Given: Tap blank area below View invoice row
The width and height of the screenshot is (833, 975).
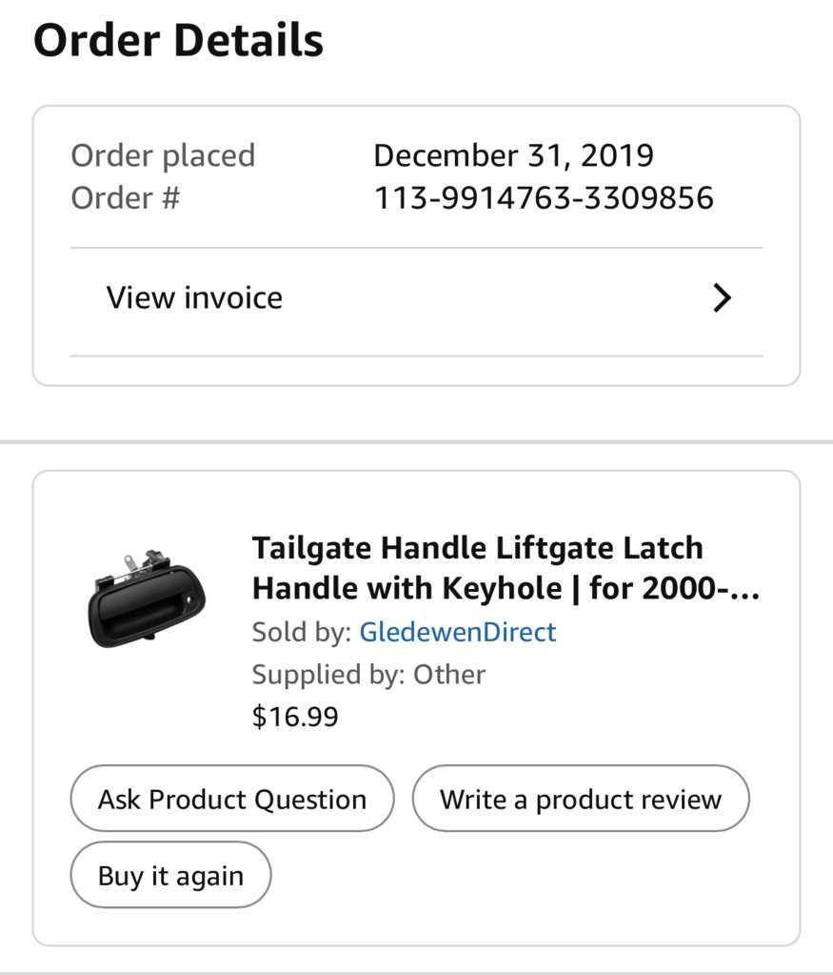Looking at the screenshot, I should tap(416, 371).
